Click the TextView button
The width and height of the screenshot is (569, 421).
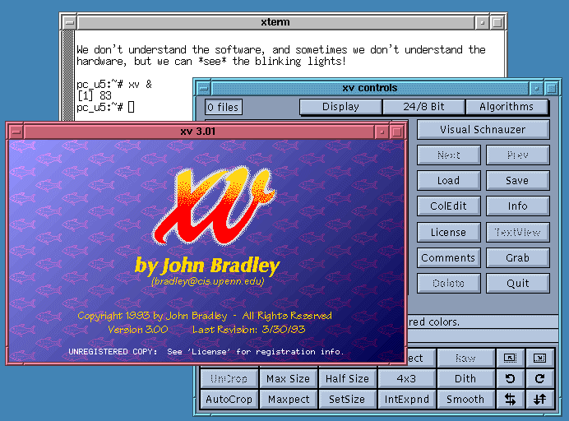(x=518, y=232)
